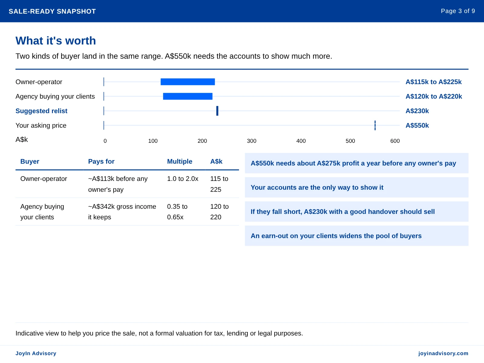Click the 'A$230k' value label
This screenshot has height=363, width=484.
tap(417, 111)
